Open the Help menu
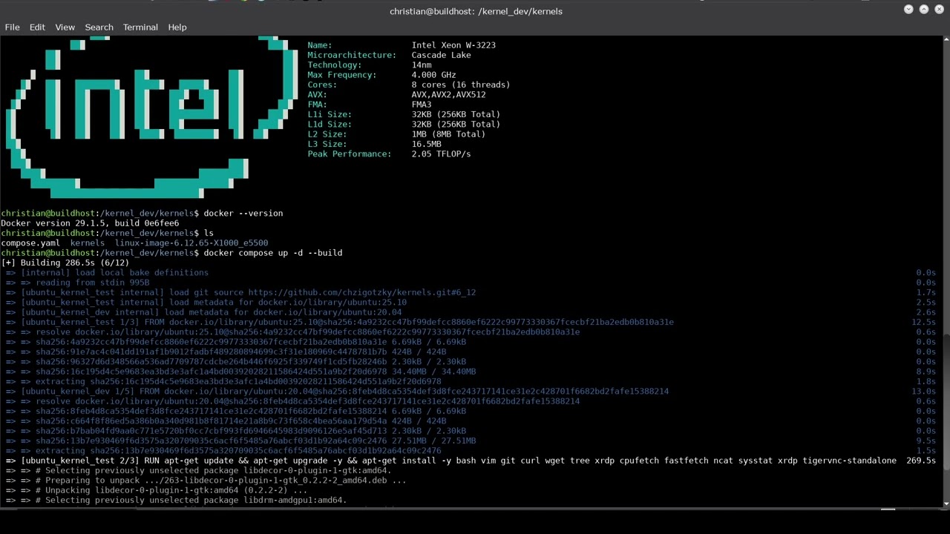 pyautogui.click(x=177, y=27)
